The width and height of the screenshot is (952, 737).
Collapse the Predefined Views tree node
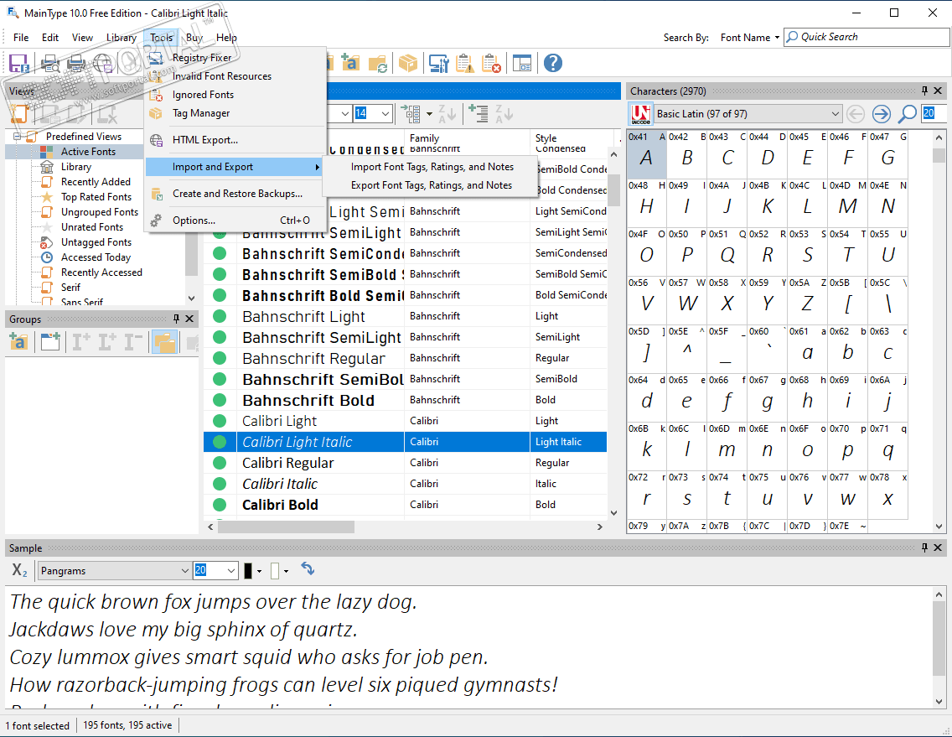(17, 137)
